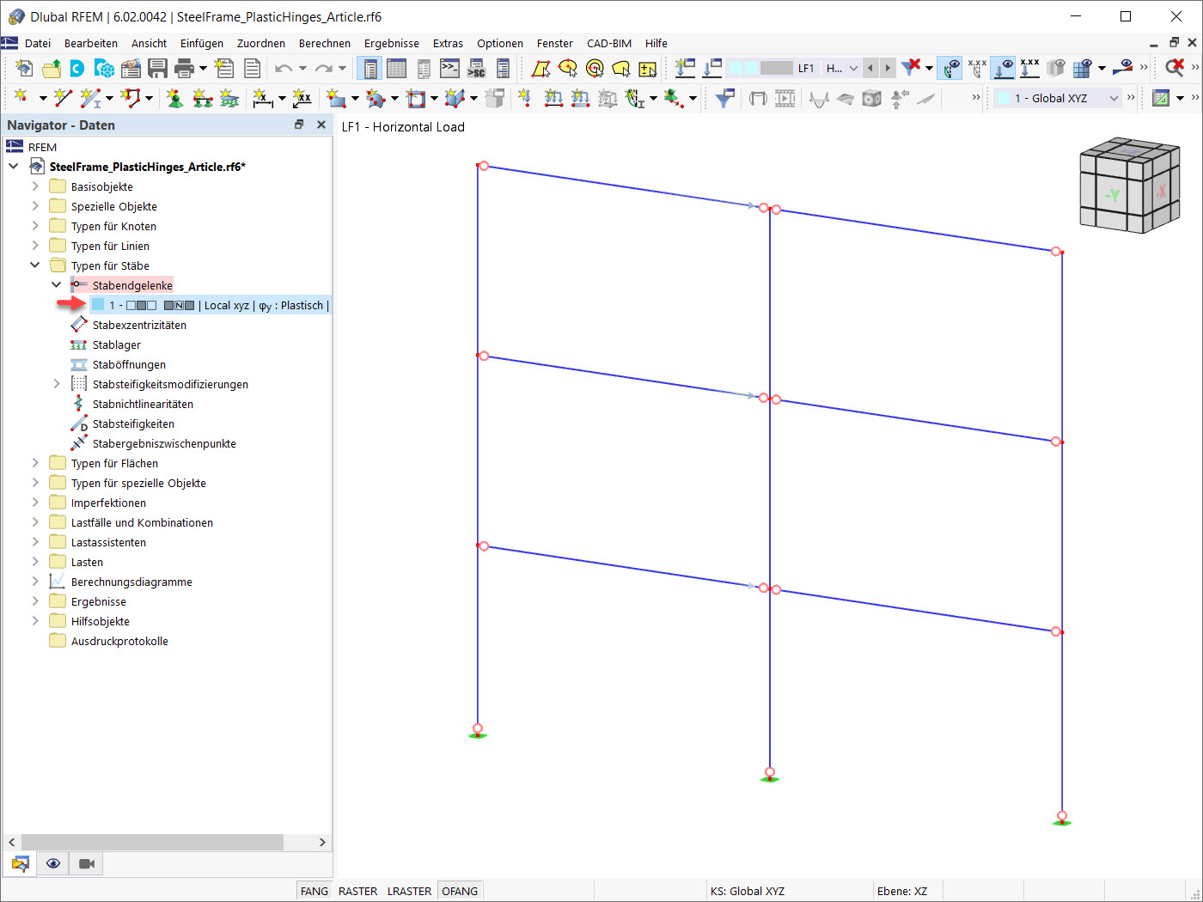The width and height of the screenshot is (1203, 902).
Task: Open the 1 - Global XYZ dropdown
Action: [x=1114, y=98]
